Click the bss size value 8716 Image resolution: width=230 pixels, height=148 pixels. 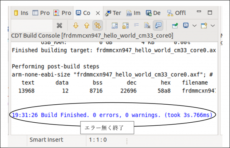(x=96, y=91)
